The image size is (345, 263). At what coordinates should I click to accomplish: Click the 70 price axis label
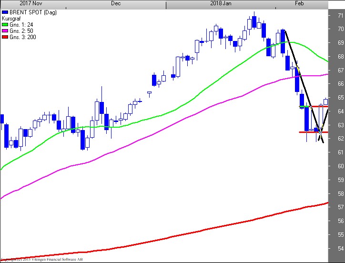pyautogui.click(x=341, y=29)
